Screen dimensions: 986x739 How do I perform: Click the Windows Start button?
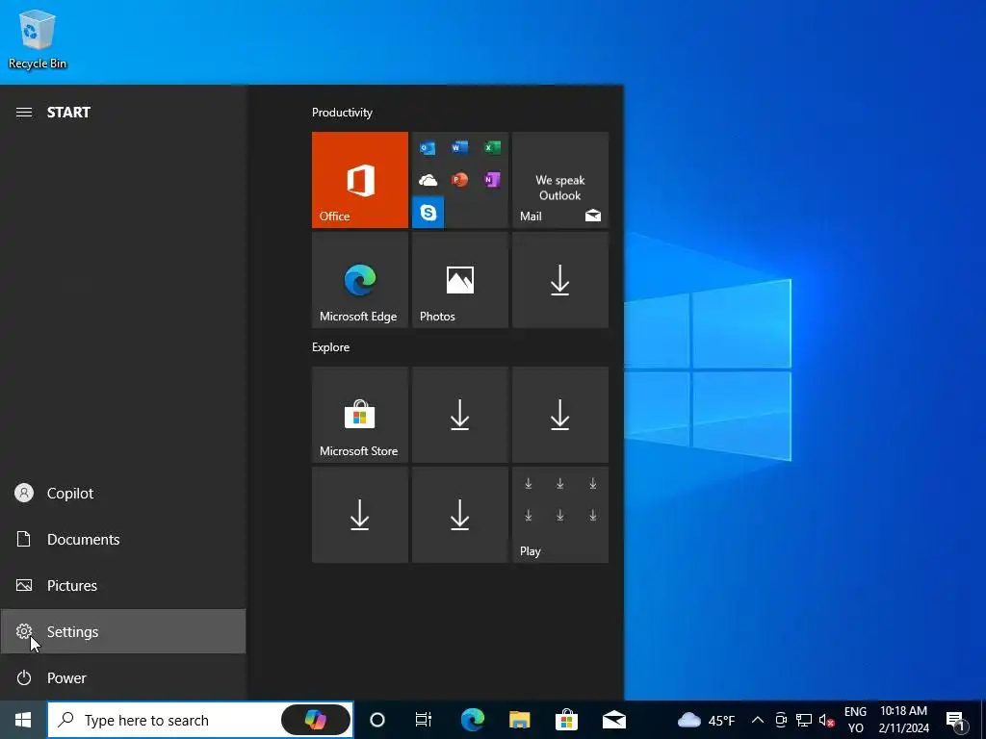tap(23, 720)
